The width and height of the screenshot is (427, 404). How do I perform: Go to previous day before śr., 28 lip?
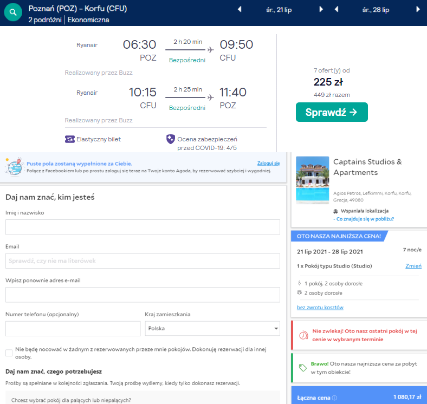tap(337, 9)
